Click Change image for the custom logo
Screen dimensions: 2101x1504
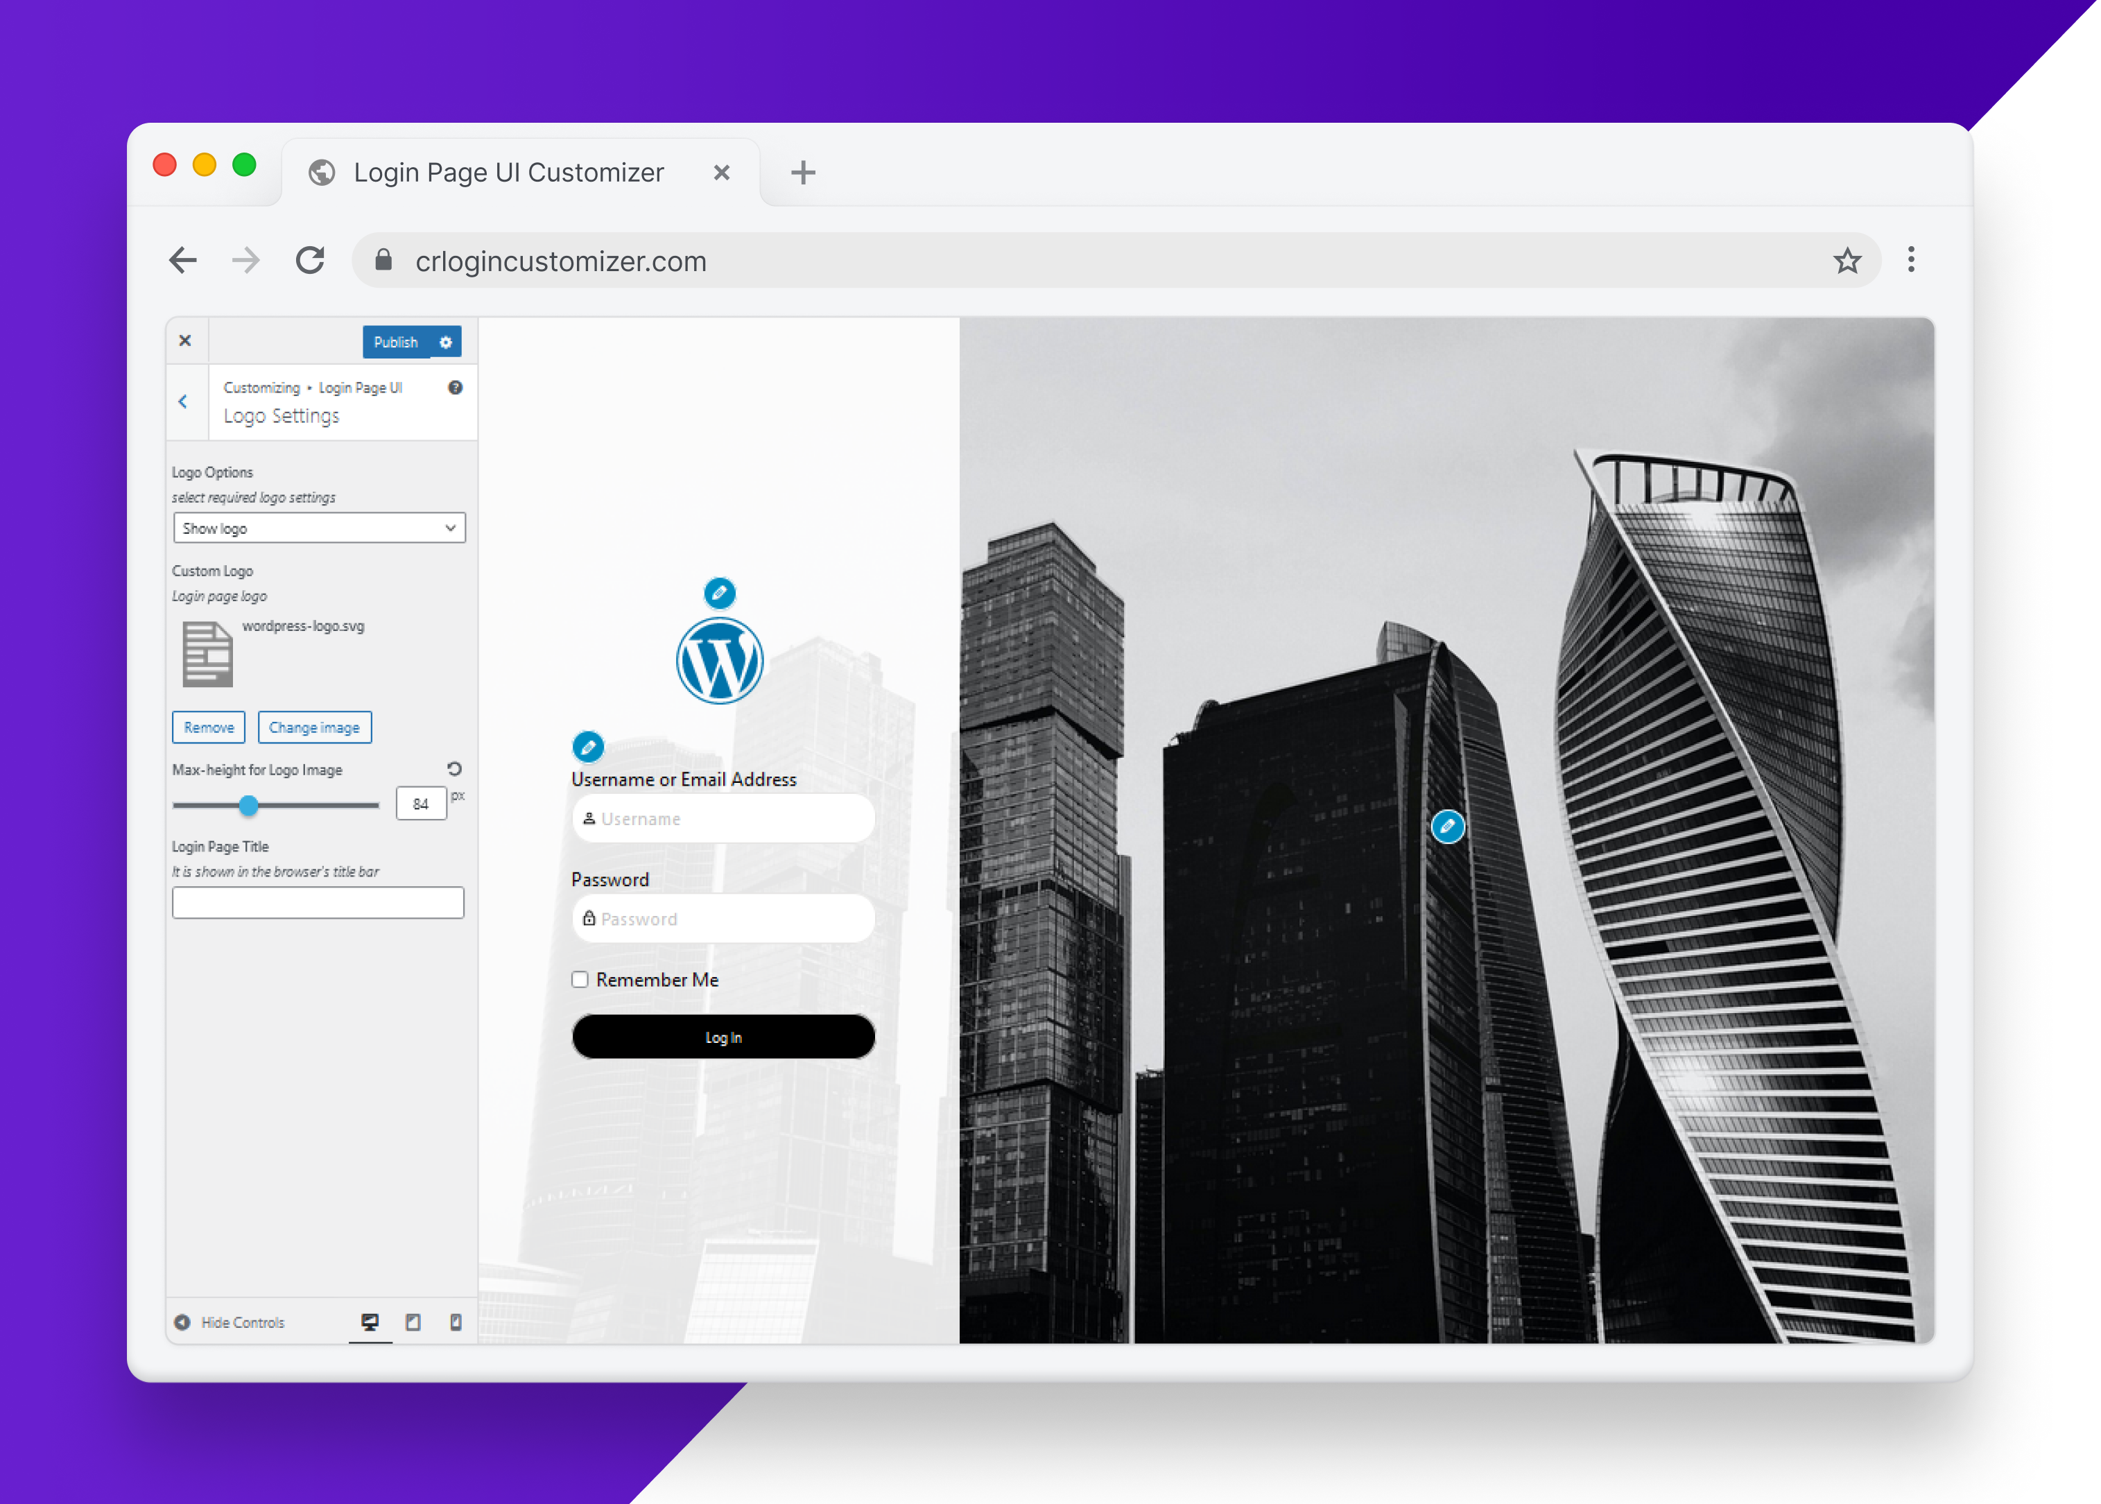315,727
